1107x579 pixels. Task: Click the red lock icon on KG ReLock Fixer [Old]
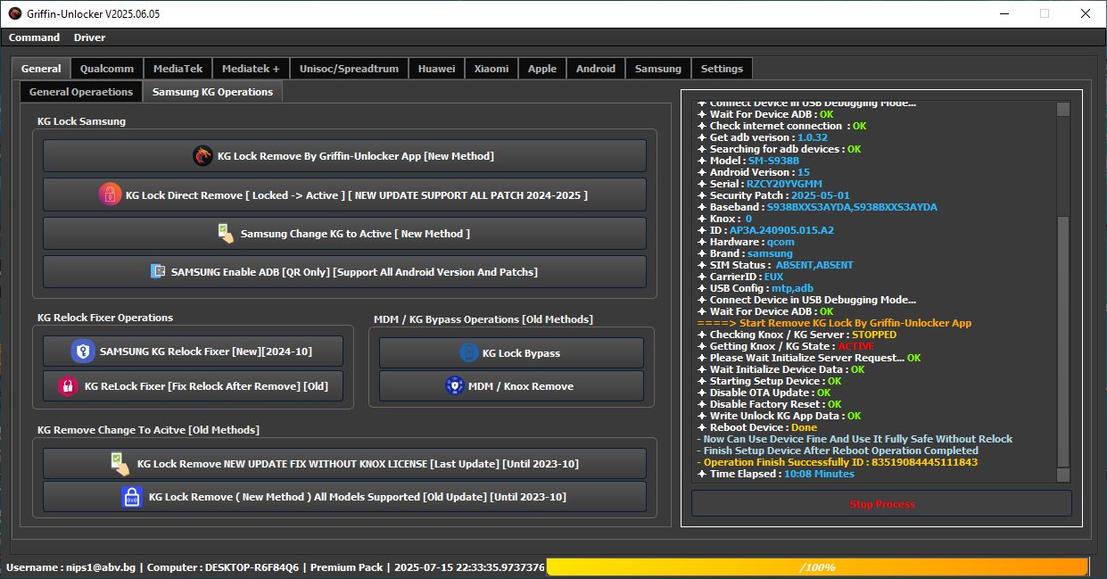click(68, 386)
